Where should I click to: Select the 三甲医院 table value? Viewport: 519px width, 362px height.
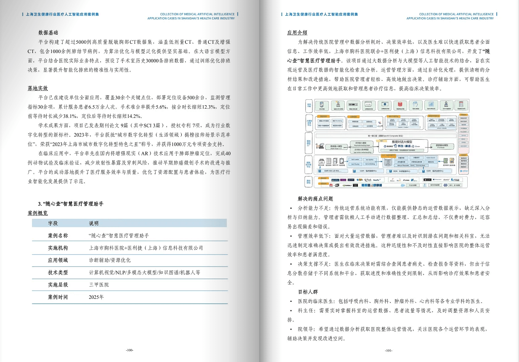pos(99,285)
